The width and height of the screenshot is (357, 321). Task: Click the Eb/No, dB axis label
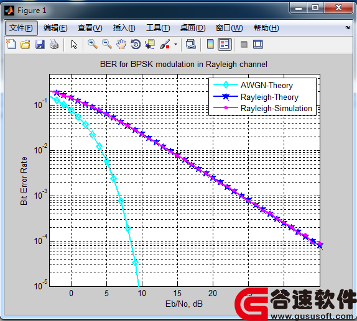click(x=184, y=304)
